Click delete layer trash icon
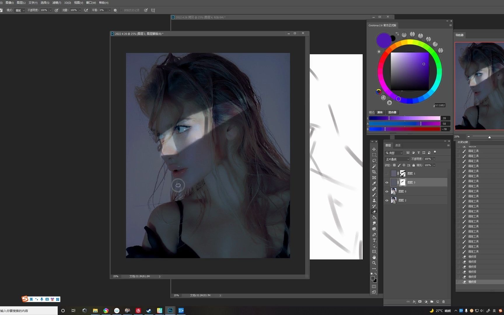 tap(444, 302)
